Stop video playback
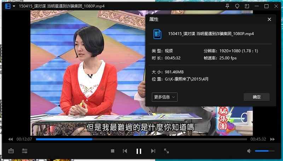The width and height of the screenshot is (283, 161). click(x=112, y=151)
